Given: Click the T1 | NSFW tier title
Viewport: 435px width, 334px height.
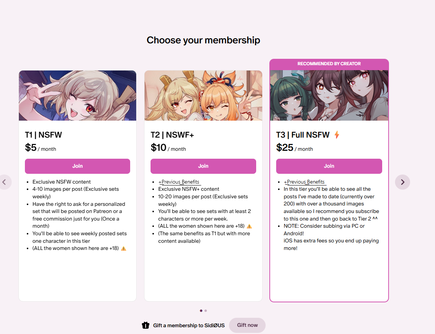Looking at the screenshot, I should coord(43,135).
